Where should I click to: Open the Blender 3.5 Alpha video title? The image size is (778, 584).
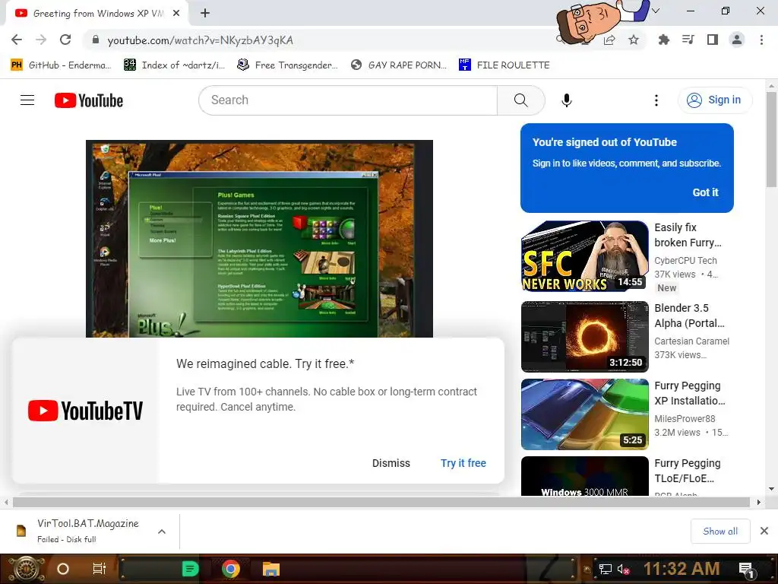point(689,316)
